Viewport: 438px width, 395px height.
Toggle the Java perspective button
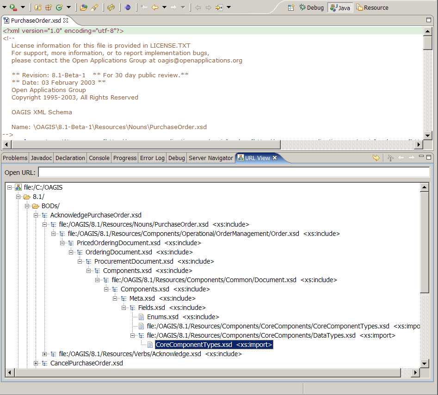click(x=340, y=7)
